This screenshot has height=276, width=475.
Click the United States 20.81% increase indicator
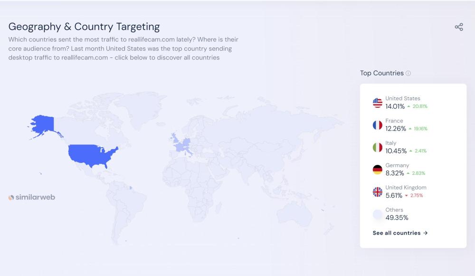(417, 106)
